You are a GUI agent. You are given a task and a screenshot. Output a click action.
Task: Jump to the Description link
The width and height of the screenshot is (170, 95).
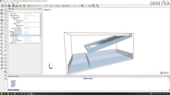[x=14, y=81]
